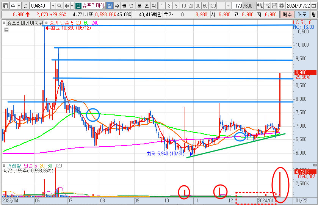Click the orange 20 price moving average
The height and width of the screenshot is (205, 318).
click(x=78, y=23)
